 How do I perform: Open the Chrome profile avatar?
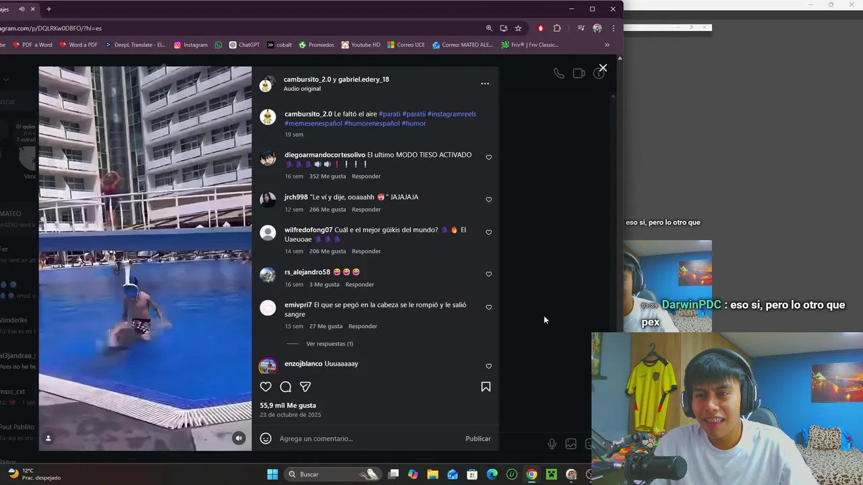597,28
